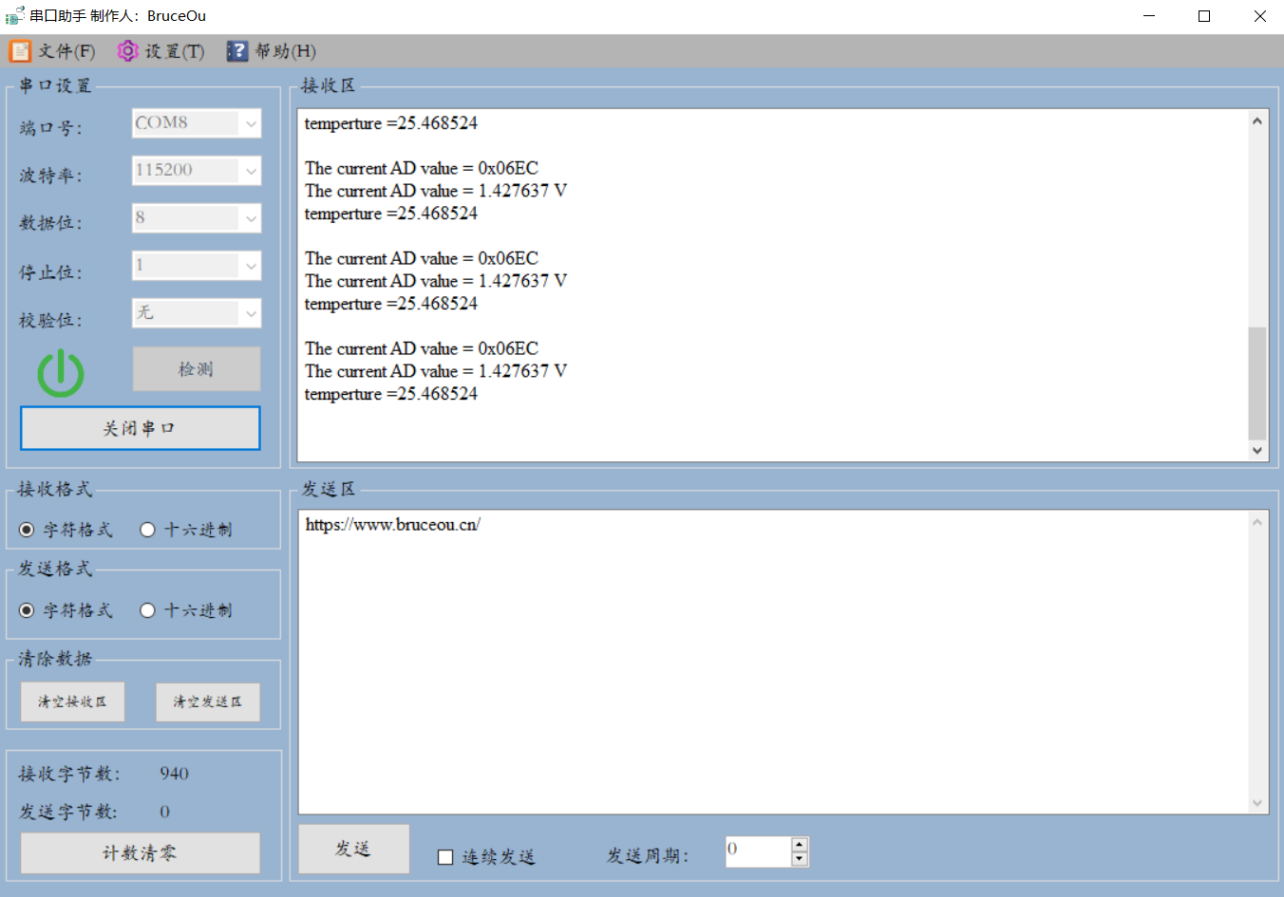This screenshot has height=897, width=1284.
Task: Expand the data bits dropdown showing 8
Action: click(251, 218)
